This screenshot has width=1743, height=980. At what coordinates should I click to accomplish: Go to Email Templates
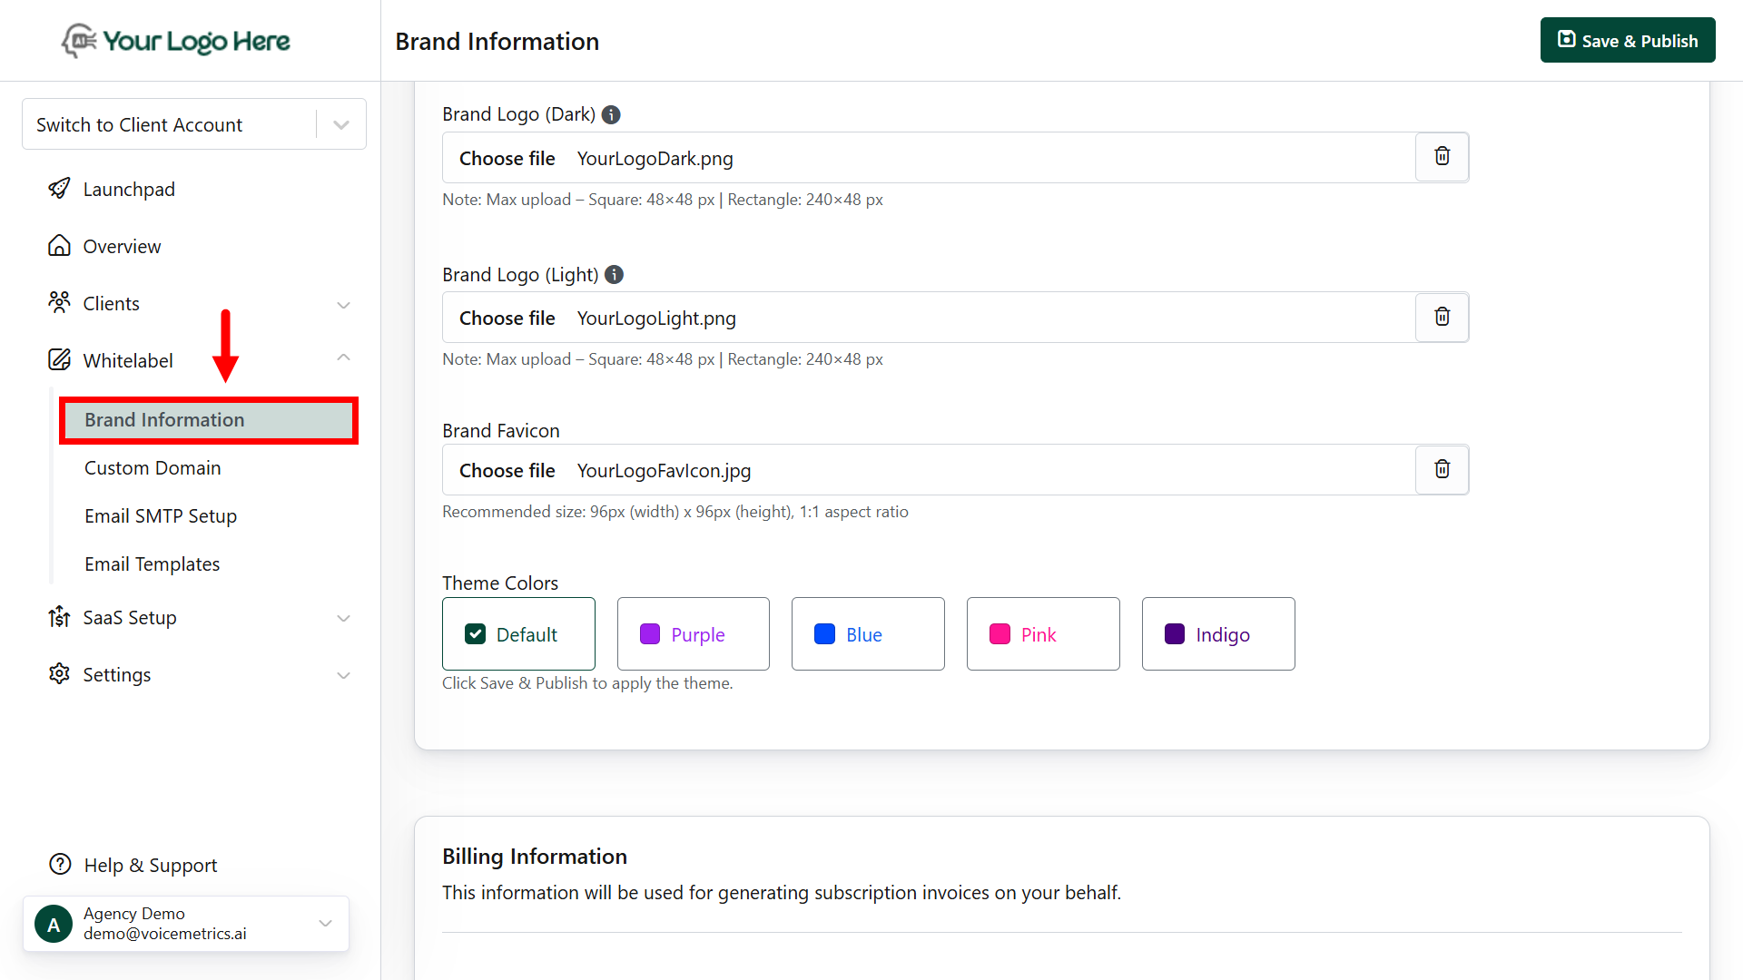click(x=152, y=564)
